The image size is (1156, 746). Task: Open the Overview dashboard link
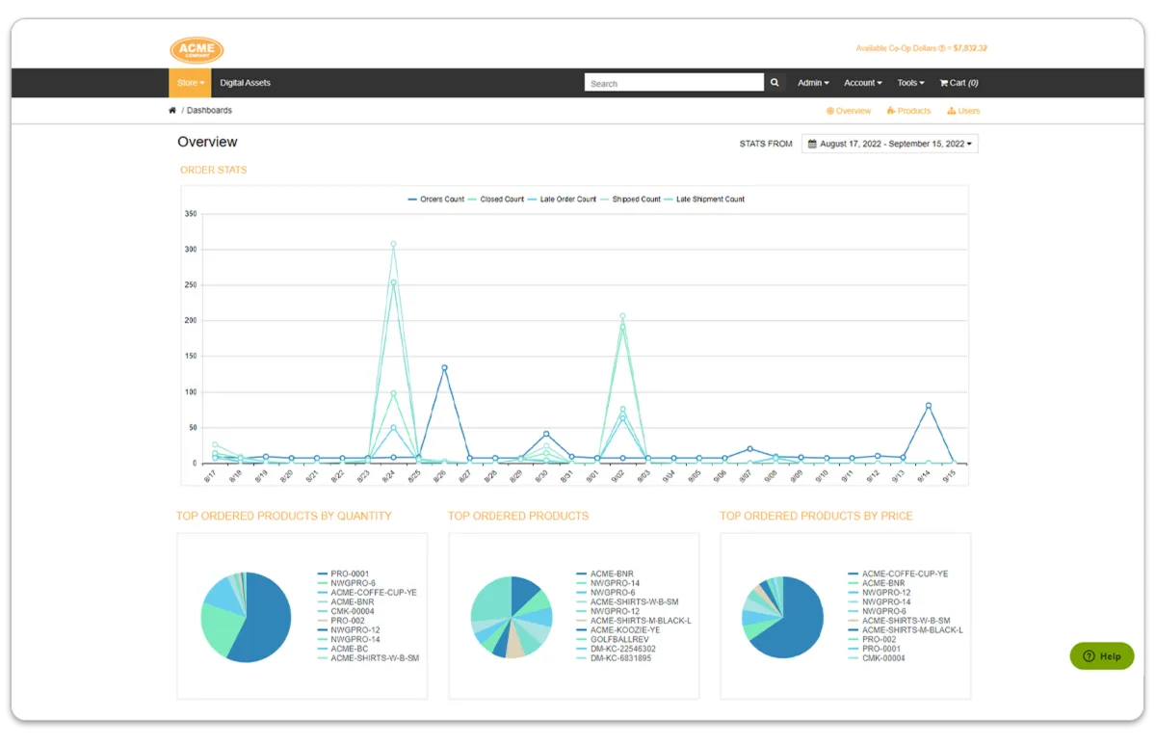point(849,111)
